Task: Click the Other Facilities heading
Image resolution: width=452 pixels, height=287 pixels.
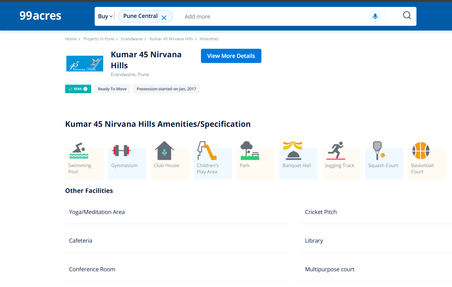Action: [x=89, y=191]
